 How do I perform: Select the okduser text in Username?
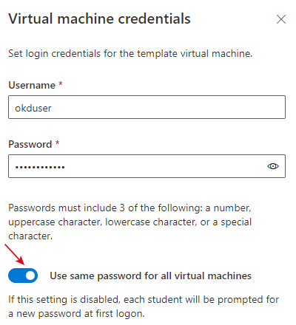pyautogui.click(x=33, y=108)
